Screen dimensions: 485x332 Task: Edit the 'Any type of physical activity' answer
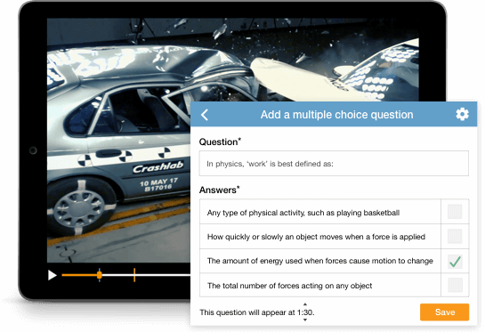pos(320,212)
